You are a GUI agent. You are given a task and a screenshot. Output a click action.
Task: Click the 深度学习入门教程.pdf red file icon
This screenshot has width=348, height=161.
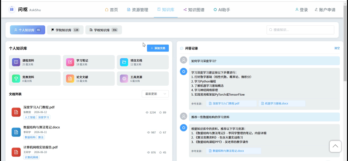tap(16, 112)
